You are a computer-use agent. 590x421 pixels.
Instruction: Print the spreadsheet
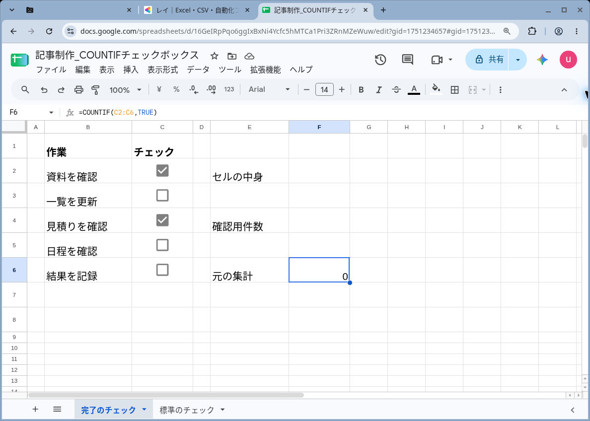pos(78,89)
